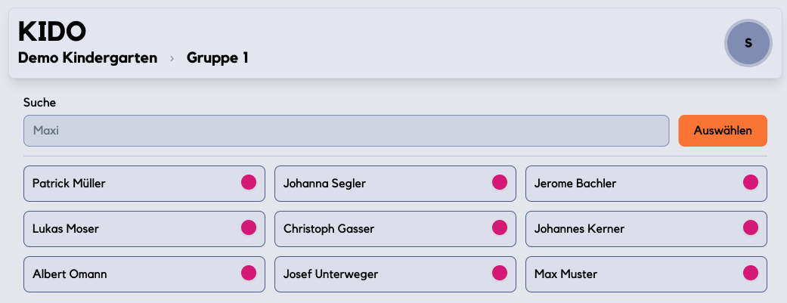787x303 pixels.
Task: Focus the Suche search field
Action: [x=346, y=131]
